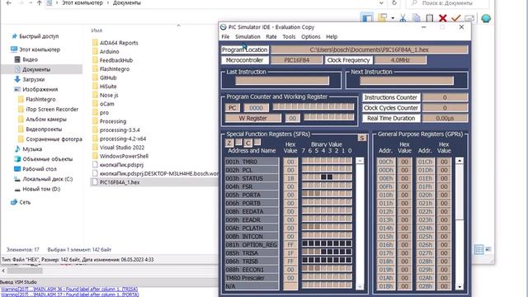This screenshot has width=528, height=297.
Task: Click the 006h PORTB register row
Action: (x=252, y=204)
